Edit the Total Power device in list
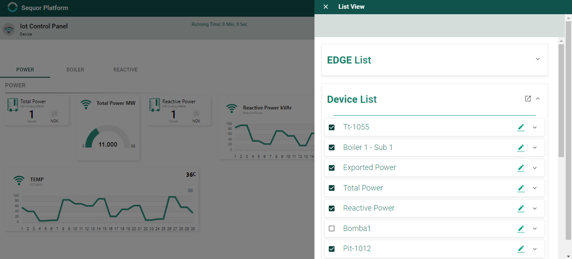This screenshot has height=259, width=572. click(x=521, y=188)
